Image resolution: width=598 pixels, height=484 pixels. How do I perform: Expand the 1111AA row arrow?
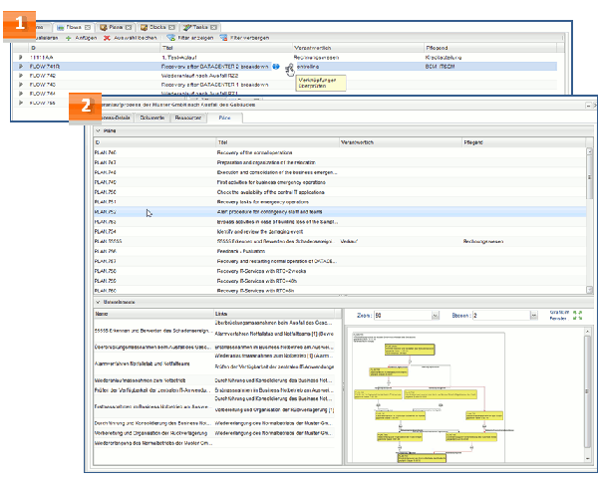coord(21,58)
